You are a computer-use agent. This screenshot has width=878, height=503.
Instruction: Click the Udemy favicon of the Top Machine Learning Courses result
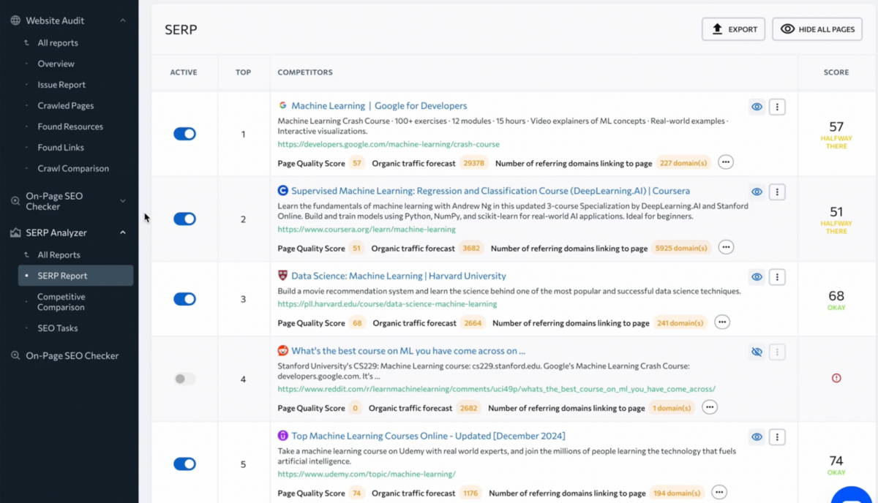click(x=283, y=436)
